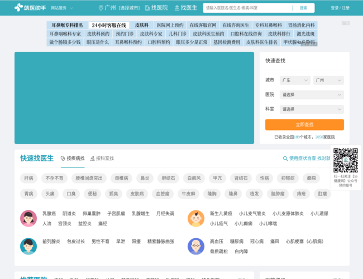This screenshot has height=279, width=363.
Task: Click the 皮肤科 ad link
Action: pyautogui.click(x=142, y=25)
